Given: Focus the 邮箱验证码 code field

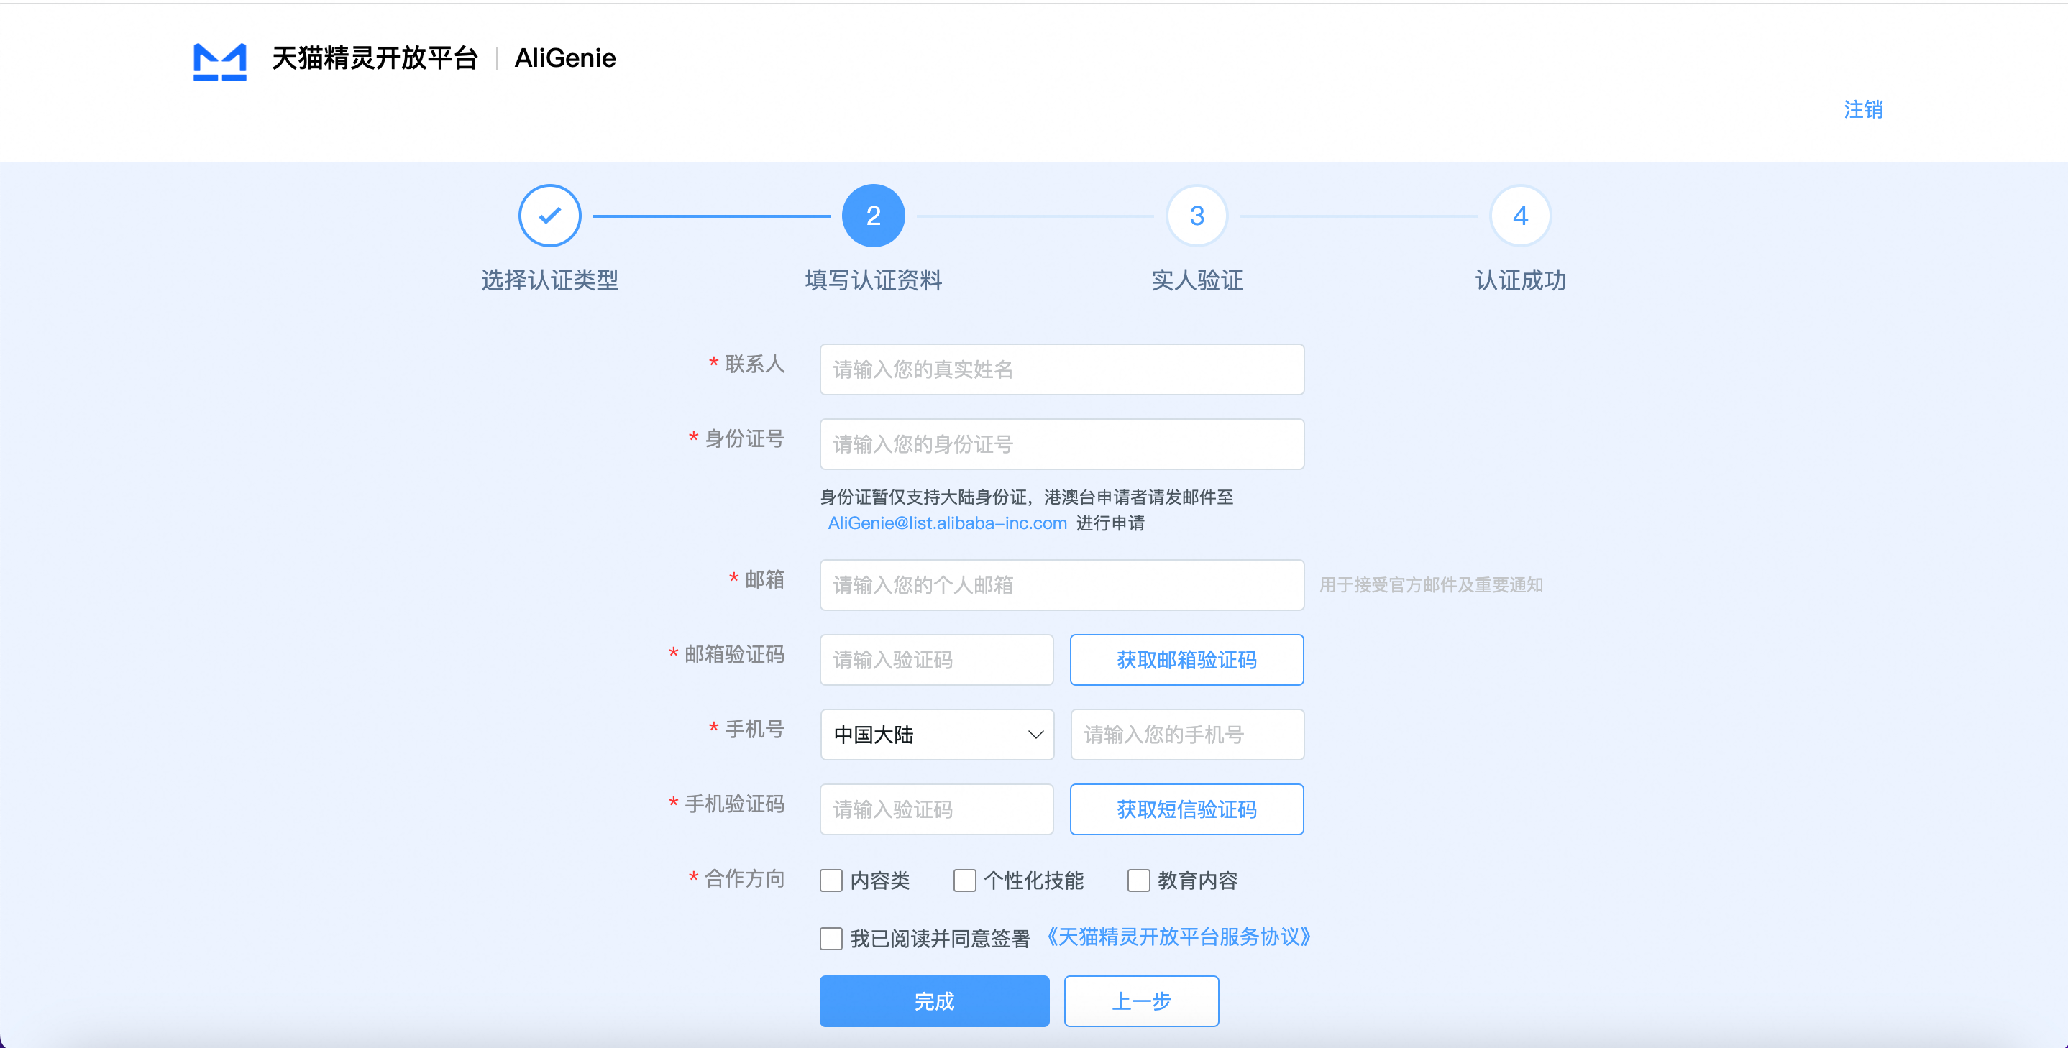Looking at the screenshot, I should tap(937, 660).
